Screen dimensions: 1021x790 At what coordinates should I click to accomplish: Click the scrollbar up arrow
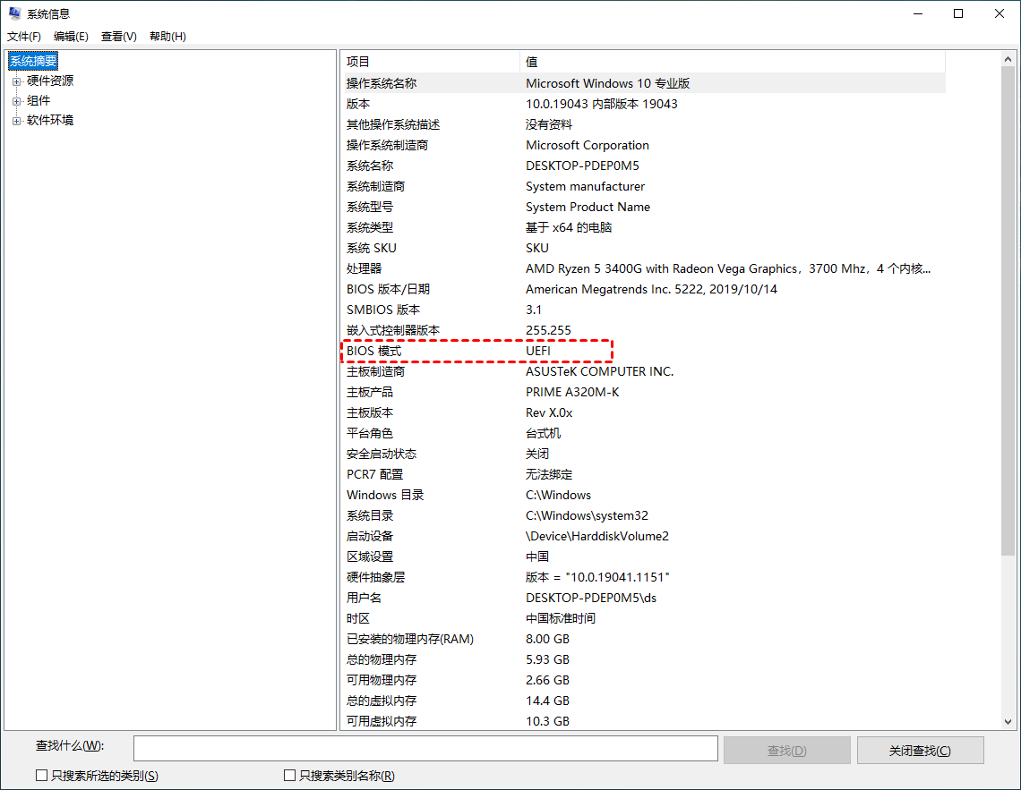[1008, 59]
